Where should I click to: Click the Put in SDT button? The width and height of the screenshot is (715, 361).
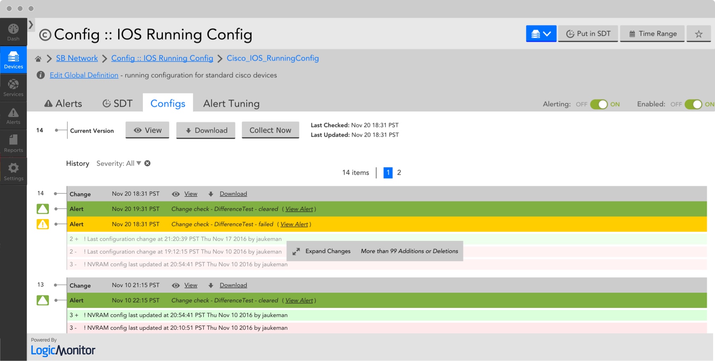pos(588,34)
